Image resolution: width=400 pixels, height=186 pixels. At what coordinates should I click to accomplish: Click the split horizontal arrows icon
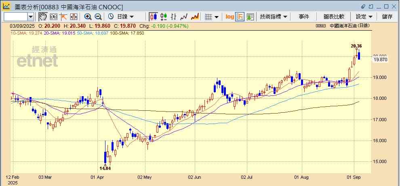[x=74, y=17]
